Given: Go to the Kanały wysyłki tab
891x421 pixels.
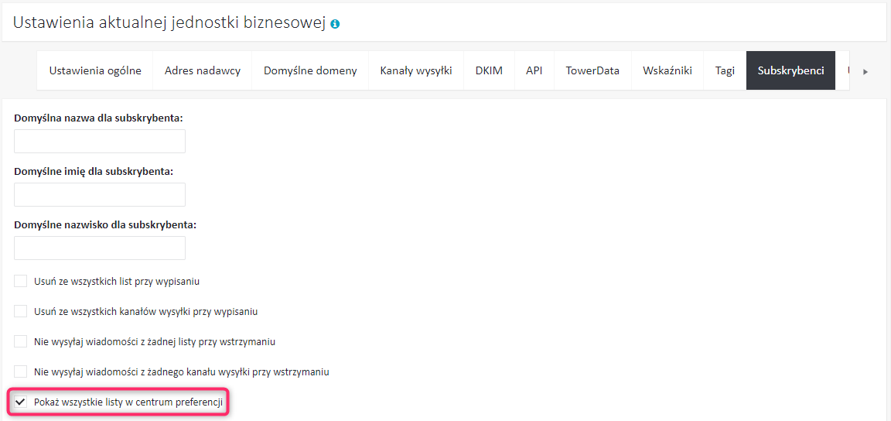Looking at the screenshot, I should click(416, 70).
